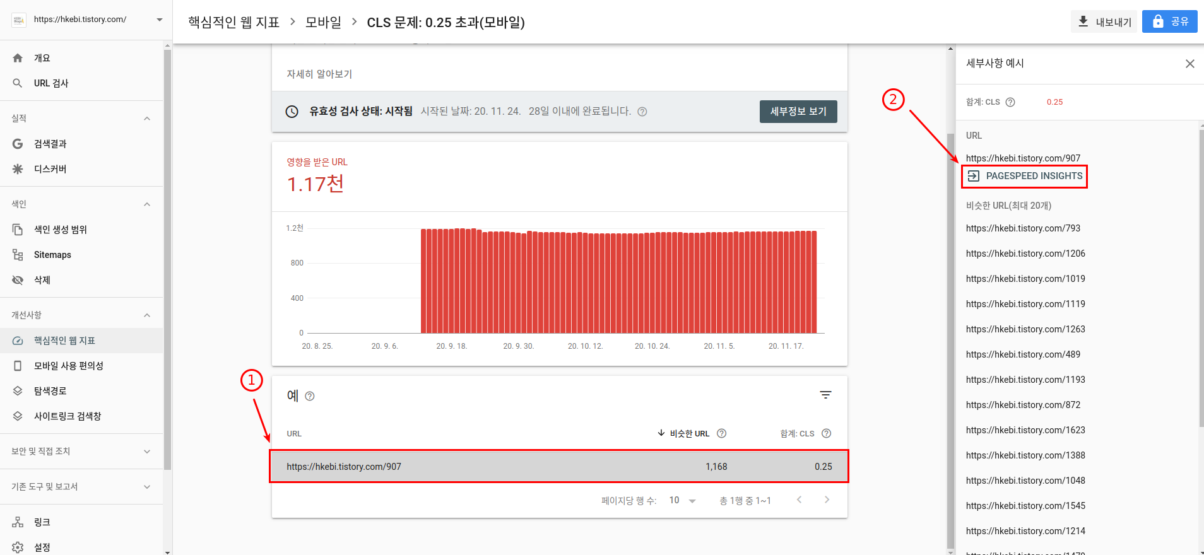Click similar URL https://hkebi.tistory.com/1388

[1025, 455]
